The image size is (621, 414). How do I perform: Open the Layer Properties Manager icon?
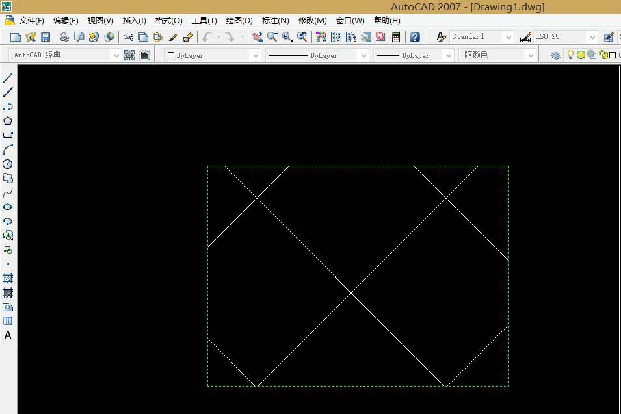click(555, 55)
